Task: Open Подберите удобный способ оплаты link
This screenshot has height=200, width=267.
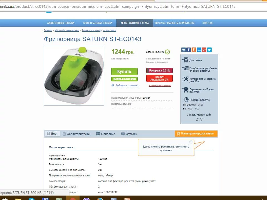Action: point(203,69)
